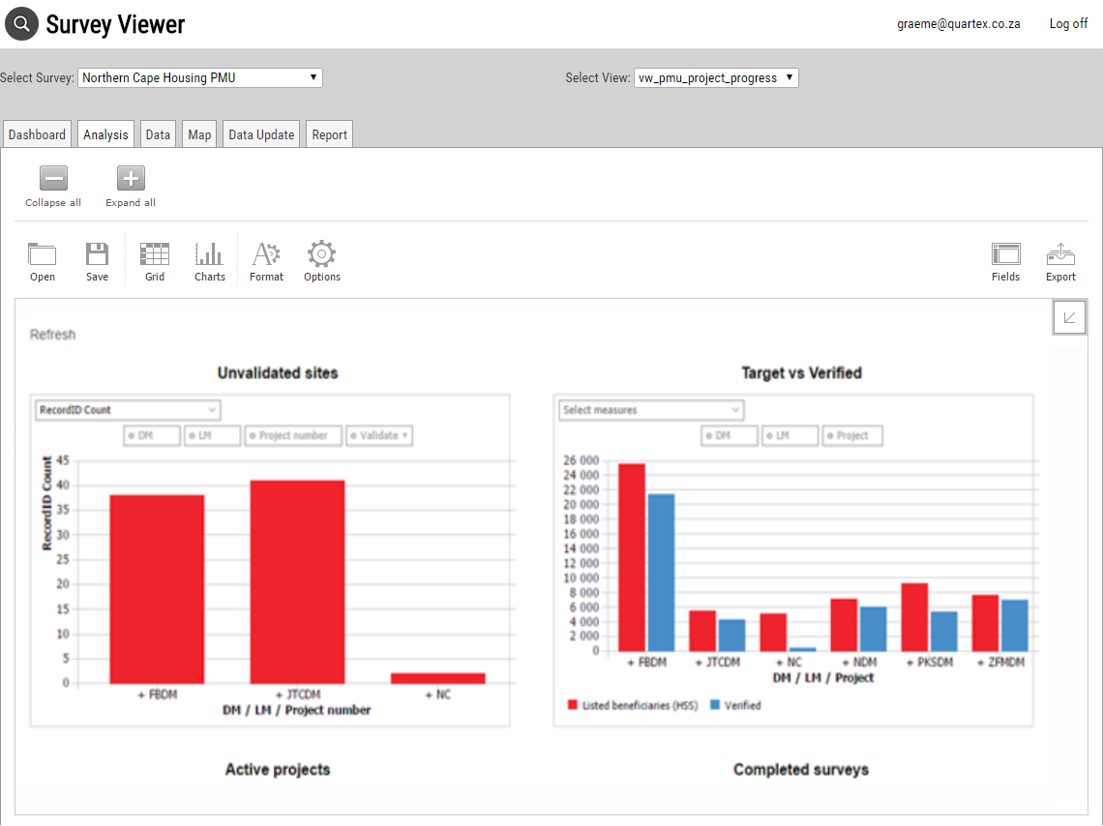Toggle the Verified blue legend swatch

pos(715,705)
